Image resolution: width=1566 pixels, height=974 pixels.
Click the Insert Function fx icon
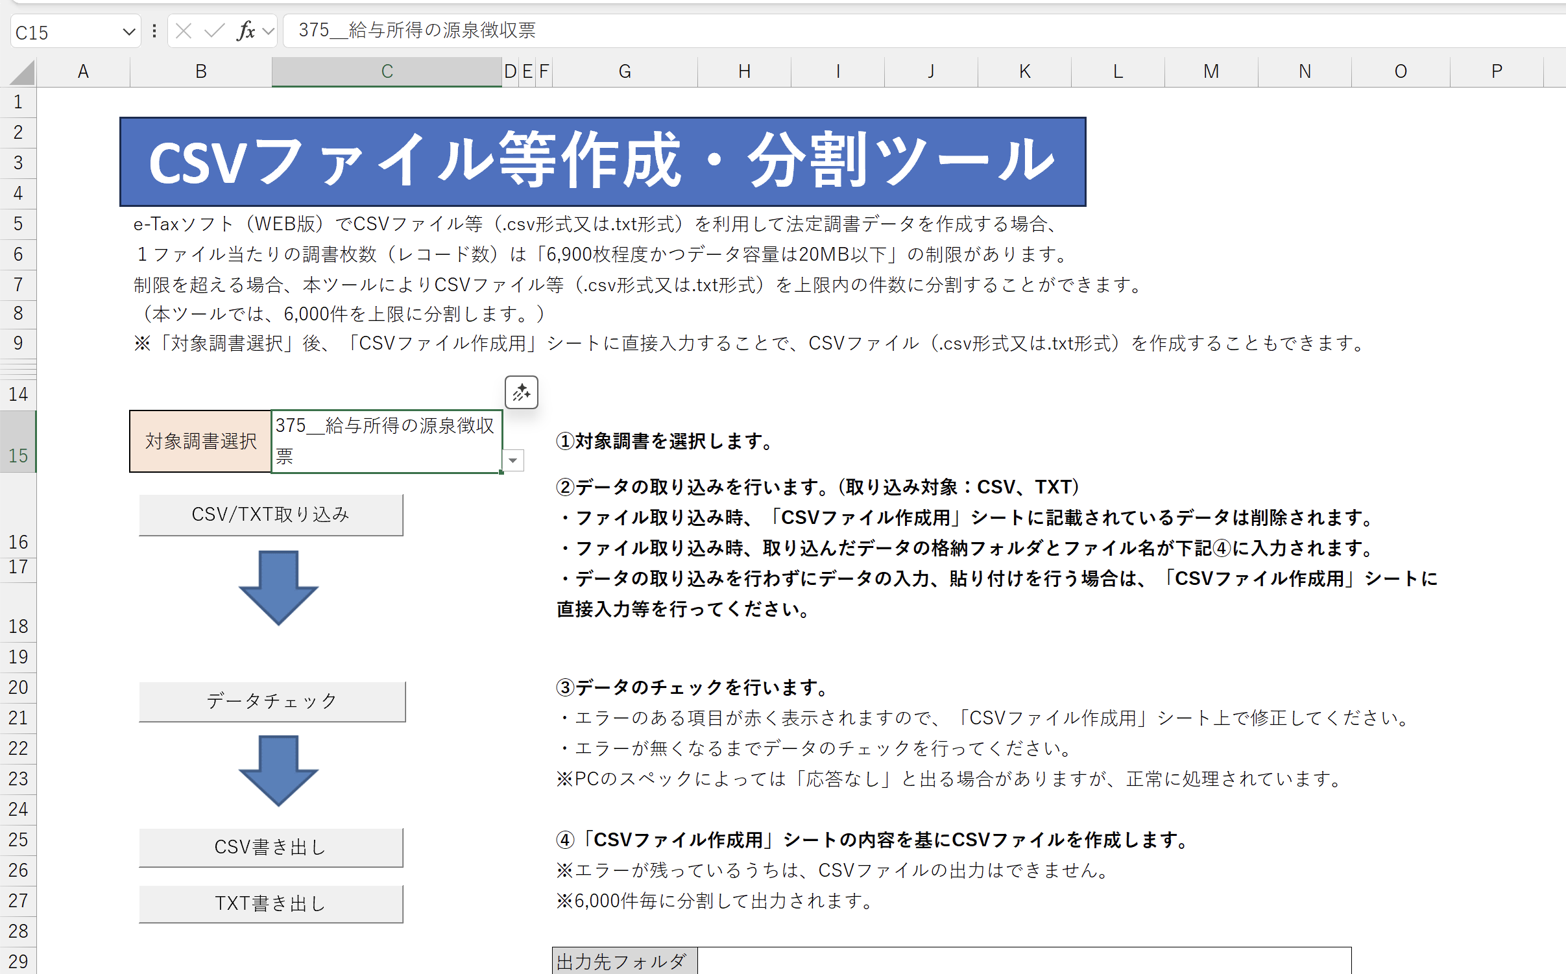pyautogui.click(x=246, y=30)
